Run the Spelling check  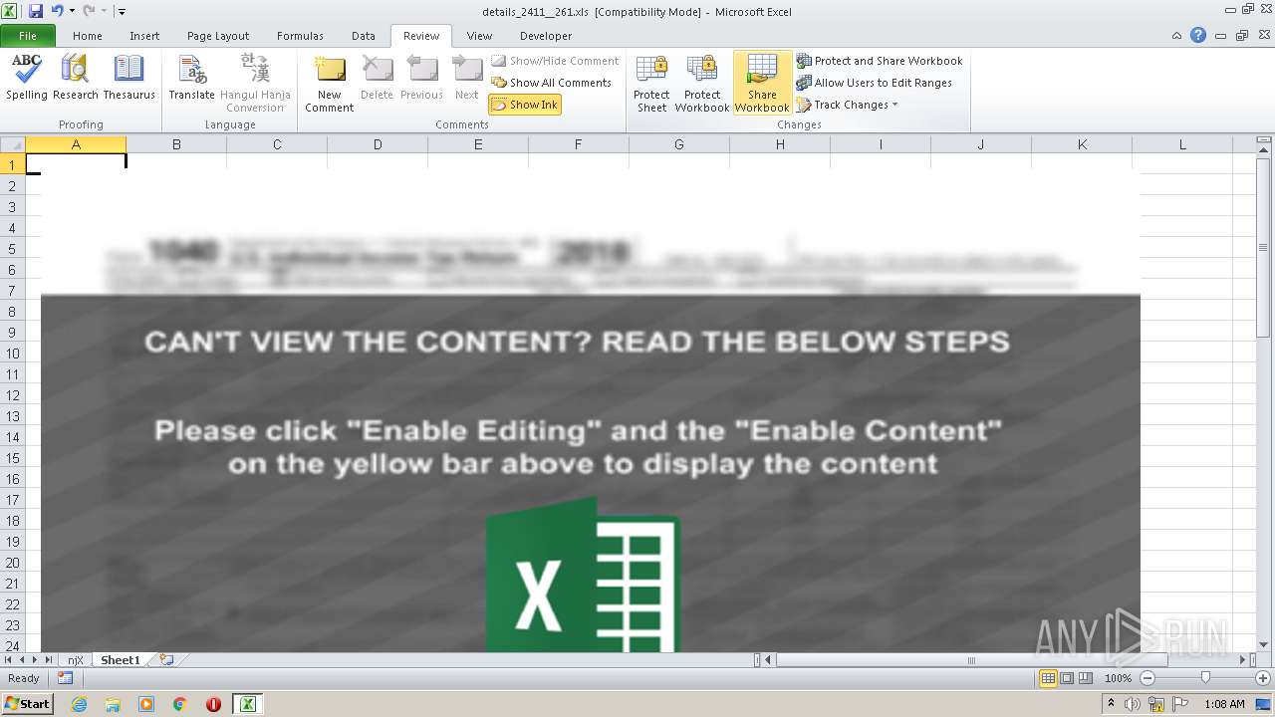27,78
